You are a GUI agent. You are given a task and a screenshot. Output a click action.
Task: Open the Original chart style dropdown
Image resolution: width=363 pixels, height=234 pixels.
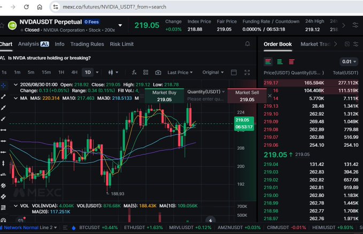[x=213, y=72]
